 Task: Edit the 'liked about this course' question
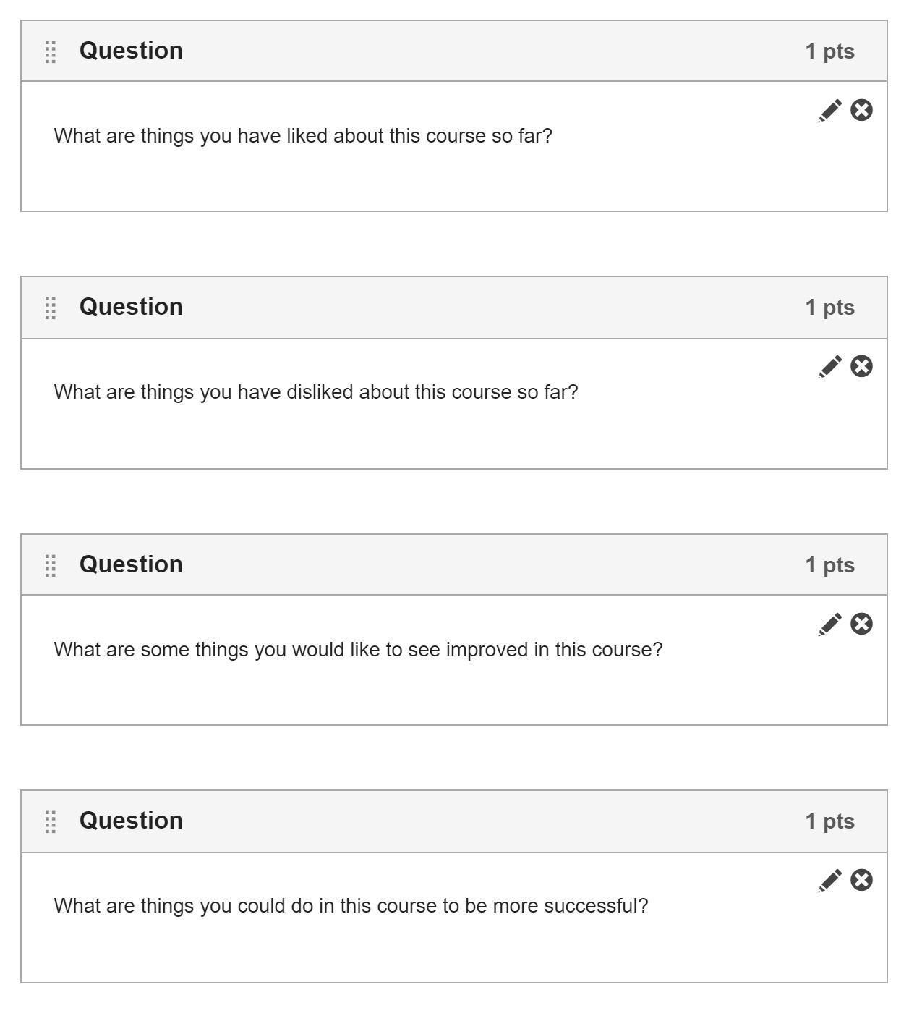830,111
